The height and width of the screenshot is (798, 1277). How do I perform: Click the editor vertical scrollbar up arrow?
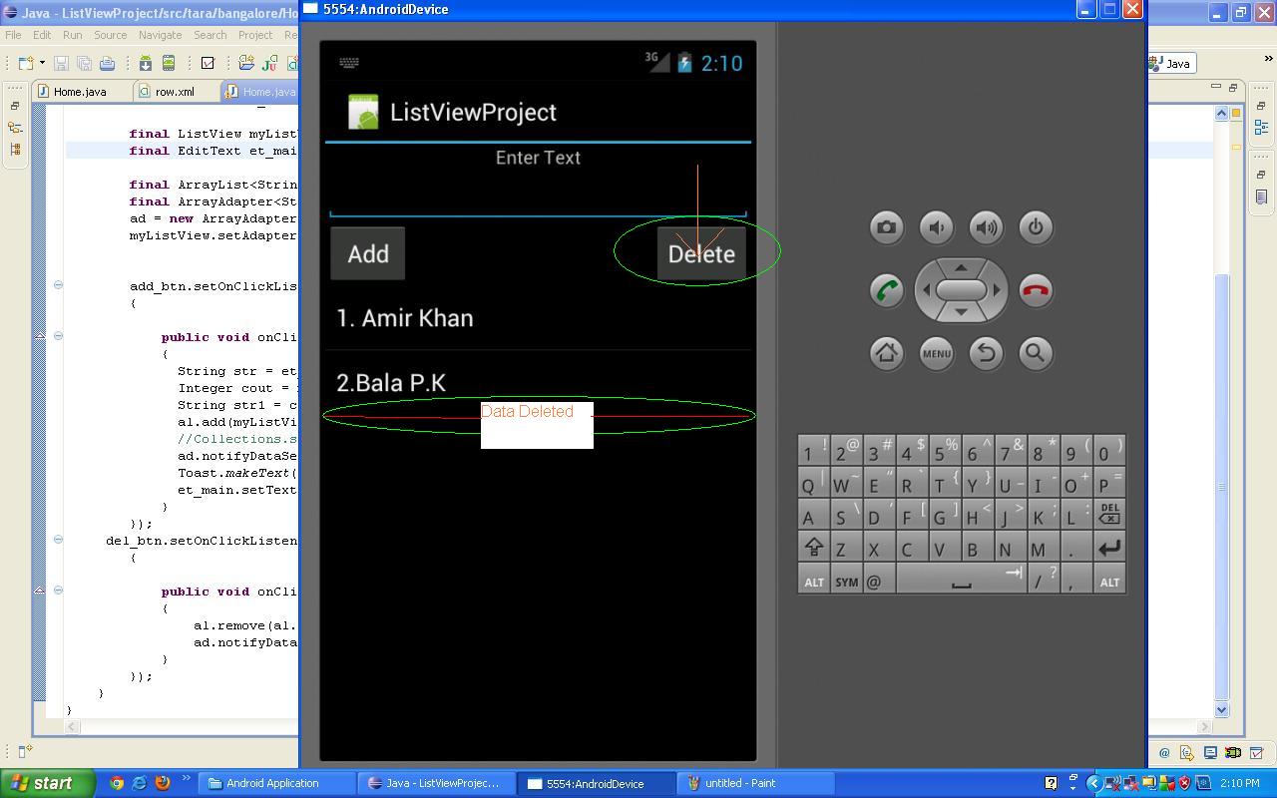(x=1221, y=113)
